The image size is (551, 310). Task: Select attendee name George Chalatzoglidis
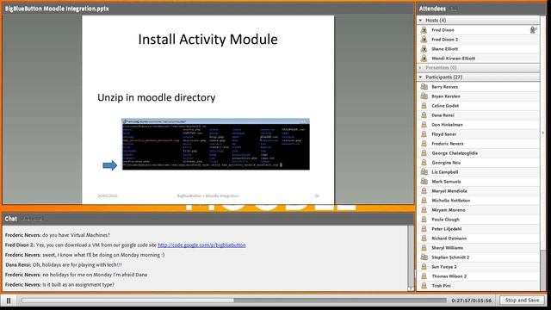click(x=455, y=153)
